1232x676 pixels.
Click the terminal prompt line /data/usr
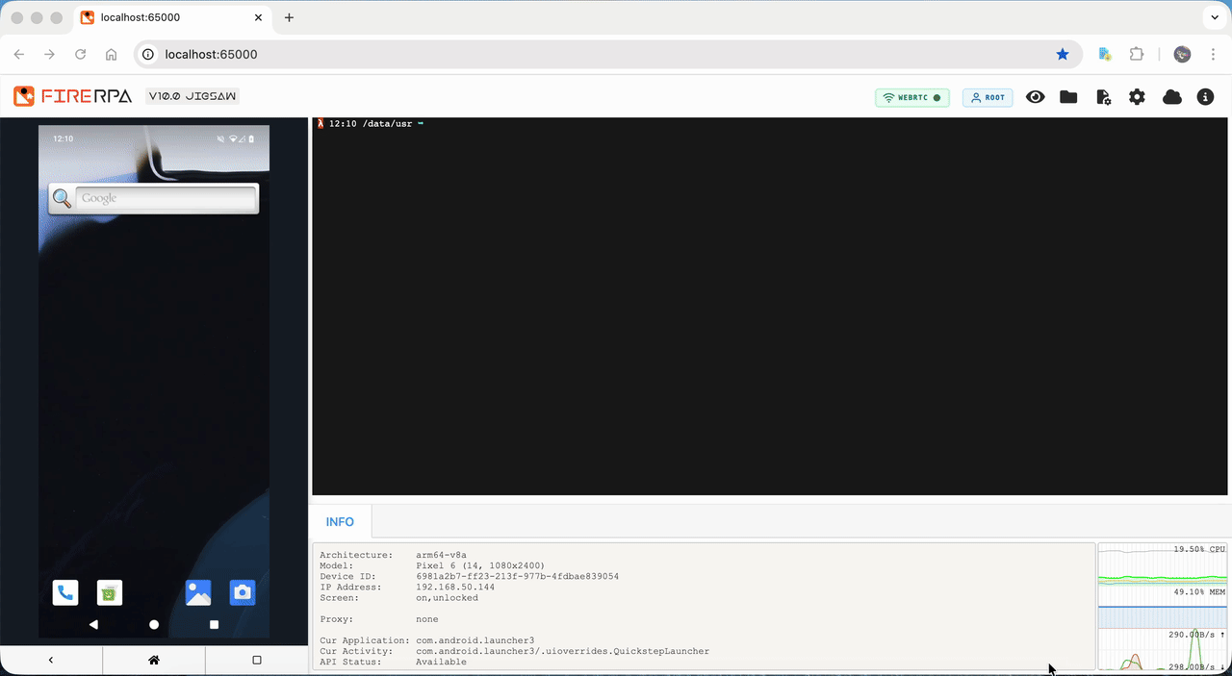point(372,123)
